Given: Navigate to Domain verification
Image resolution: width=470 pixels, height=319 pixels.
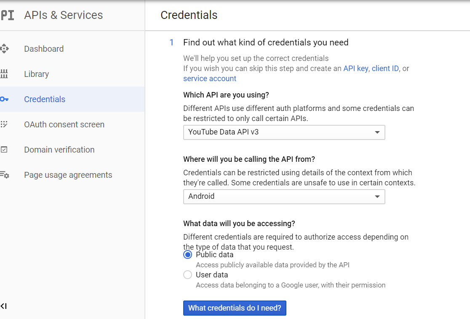Looking at the screenshot, I should click(x=59, y=150).
